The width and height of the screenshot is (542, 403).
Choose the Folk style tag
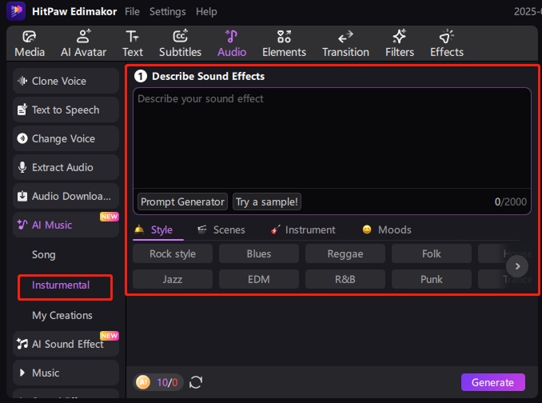(432, 253)
